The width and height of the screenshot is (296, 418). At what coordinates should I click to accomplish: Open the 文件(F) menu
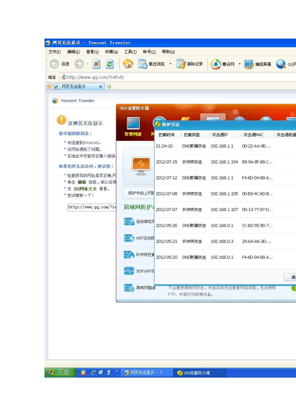click(x=55, y=52)
